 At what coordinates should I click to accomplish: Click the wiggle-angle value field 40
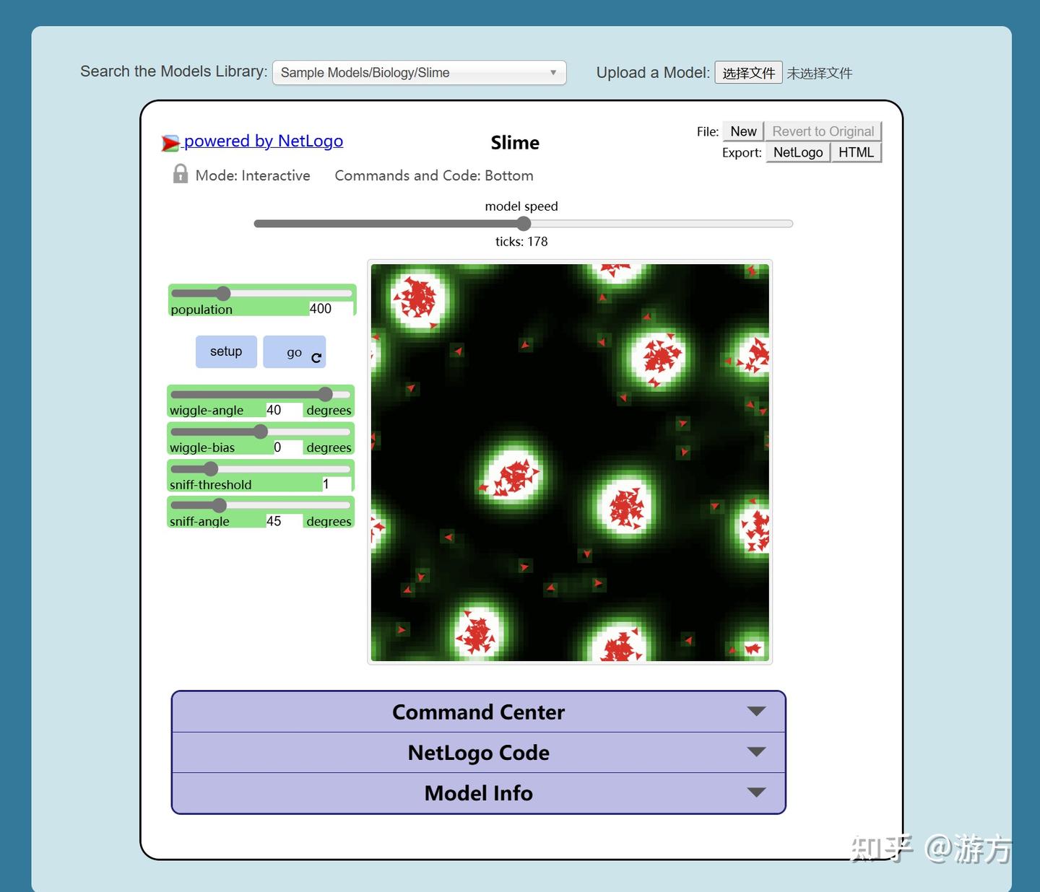point(283,410)
